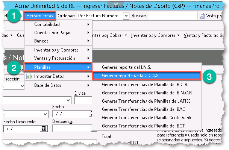
Task: Click the Descuento input field
Action: point(72,129)
